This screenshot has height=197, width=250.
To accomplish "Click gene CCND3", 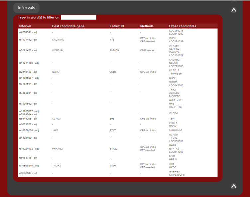I will click(x=56, y=119).
